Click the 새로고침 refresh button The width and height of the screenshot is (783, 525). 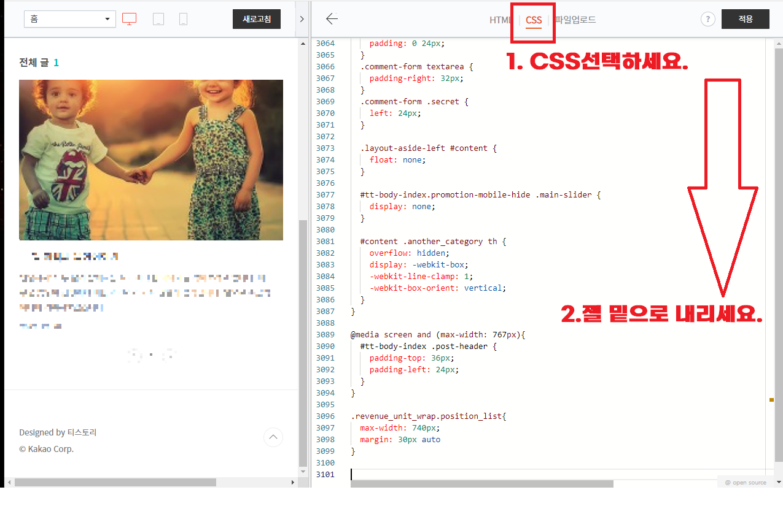(x=256, y=19)
